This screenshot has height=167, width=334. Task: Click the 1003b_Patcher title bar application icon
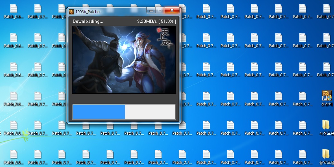click(x=71, y=12)
